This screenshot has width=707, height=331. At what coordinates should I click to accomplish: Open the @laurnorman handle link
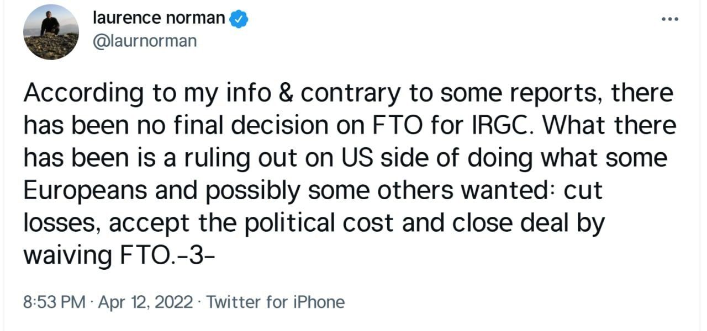pyautogui.click(x=146, y=41)
